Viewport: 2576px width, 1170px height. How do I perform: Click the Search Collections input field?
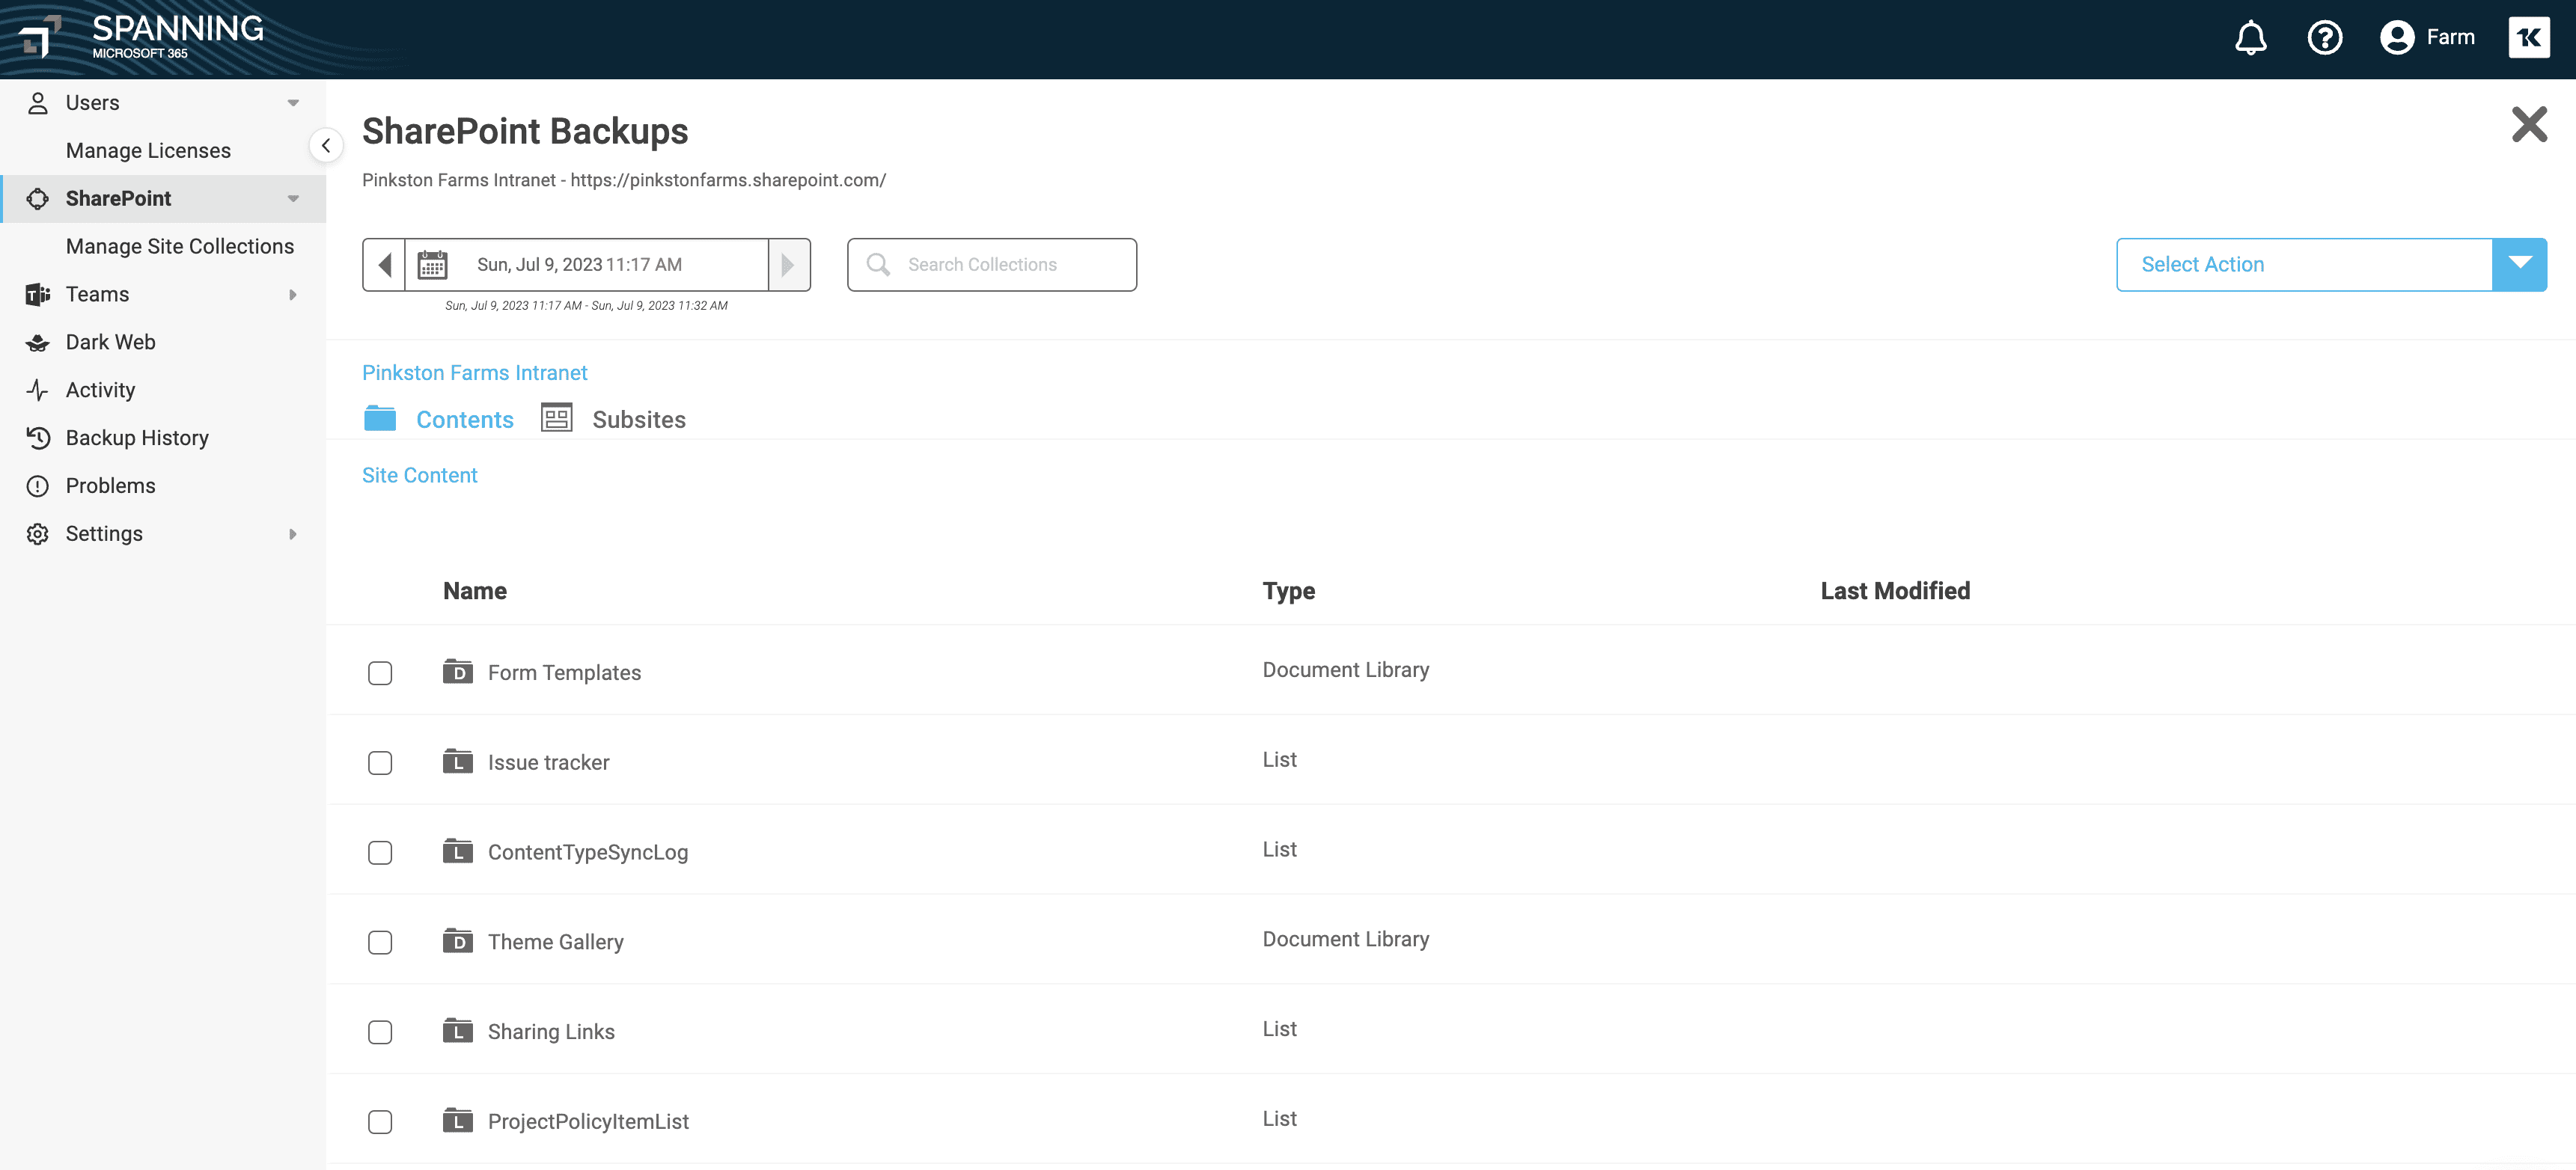click(992, 265)
